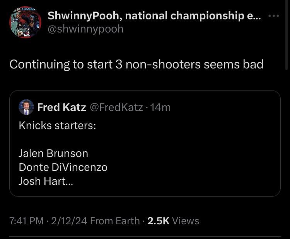The image size is (290, 239).
Task: Open the three-dot more options menu
Action: [273, 16]
